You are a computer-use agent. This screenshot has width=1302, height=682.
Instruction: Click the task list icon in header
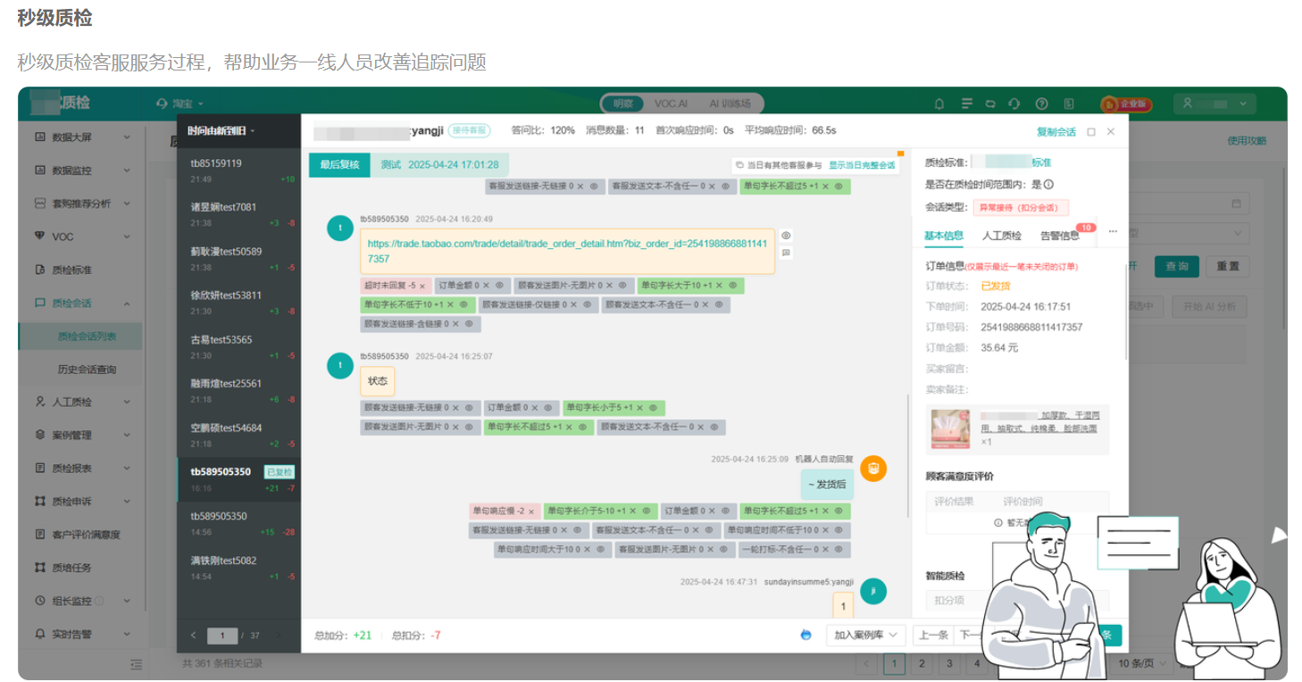coord(966,104)
